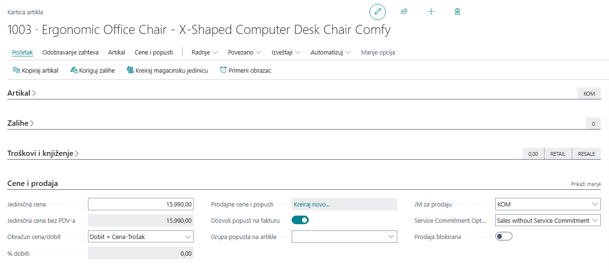Click the Kopiraj artikal icon

(16, 70)
